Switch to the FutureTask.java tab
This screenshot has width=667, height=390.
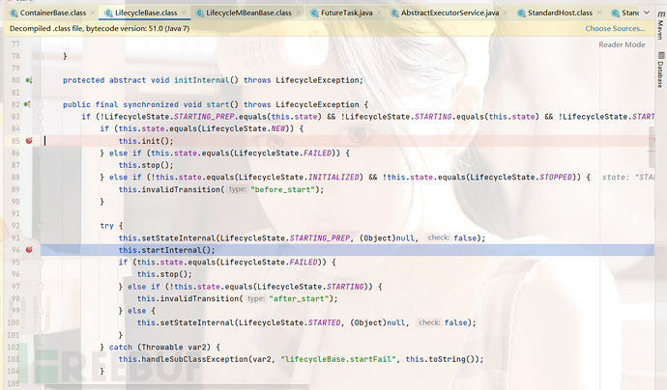tap(347, 13)
